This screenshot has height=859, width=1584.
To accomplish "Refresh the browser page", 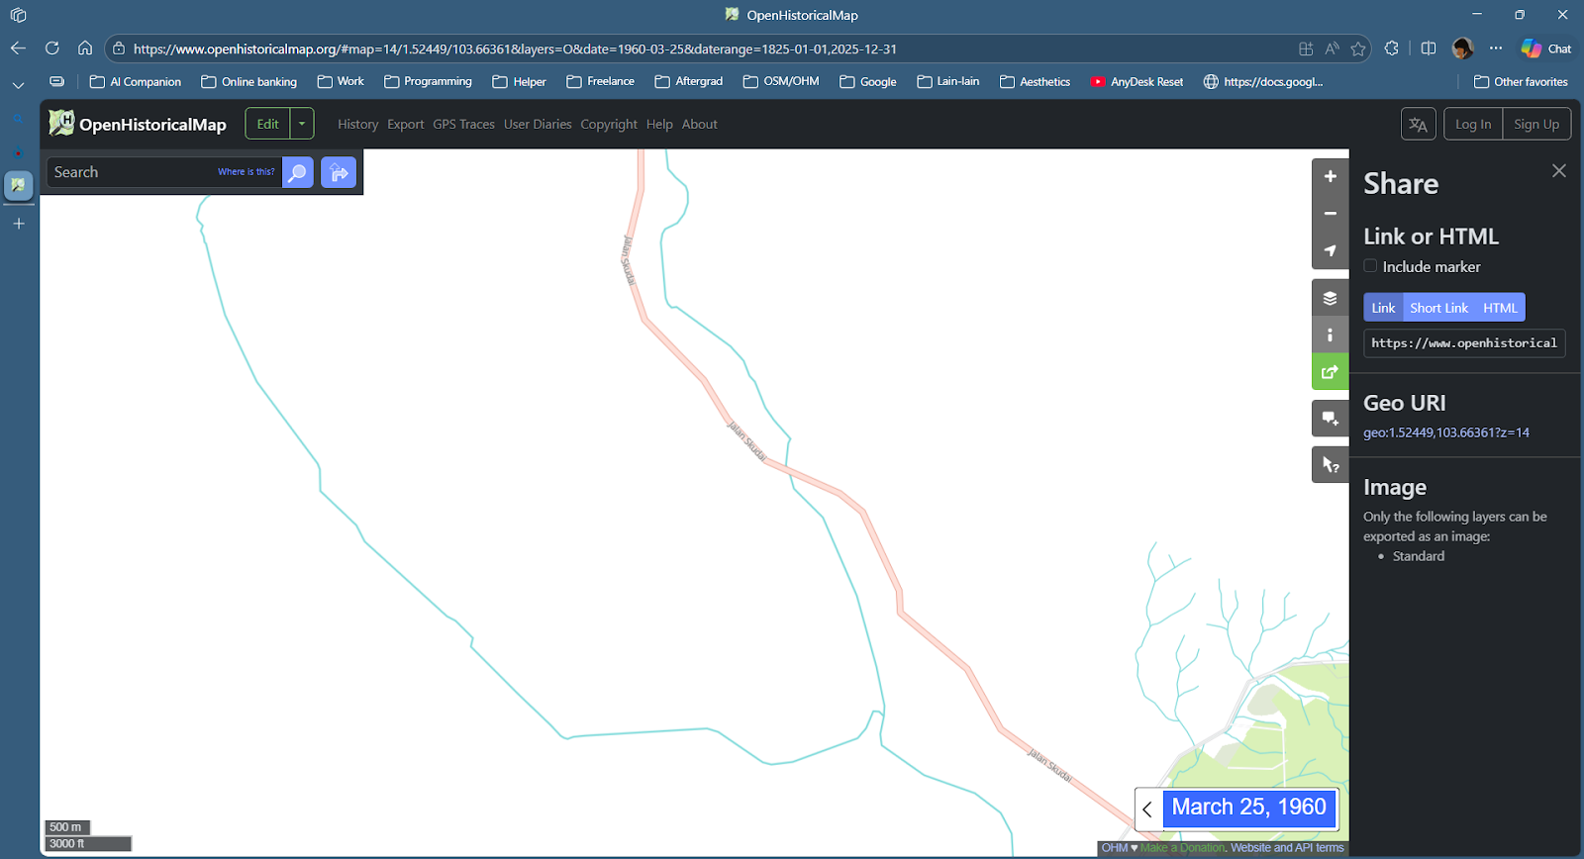I will point(52,48).
